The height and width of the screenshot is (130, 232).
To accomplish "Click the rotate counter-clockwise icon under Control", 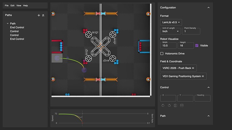I will (169, 106).
